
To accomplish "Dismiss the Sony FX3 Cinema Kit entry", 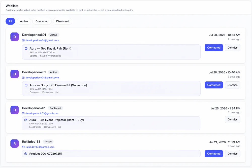I will point(232,85).
